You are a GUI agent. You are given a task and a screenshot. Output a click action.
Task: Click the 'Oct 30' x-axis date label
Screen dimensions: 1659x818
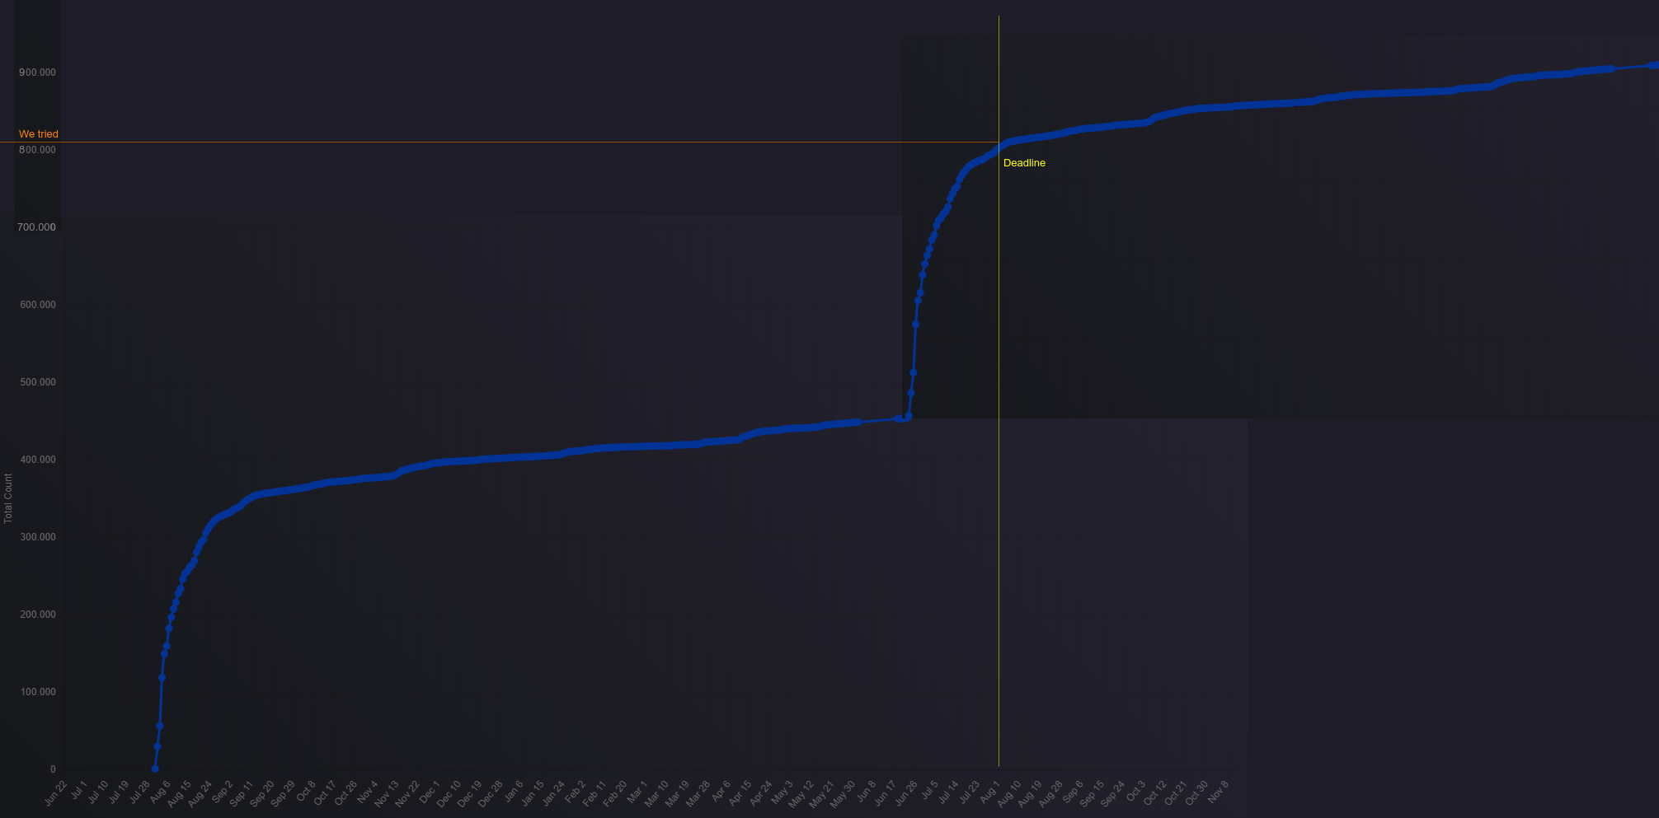[x=1196, y=792]
